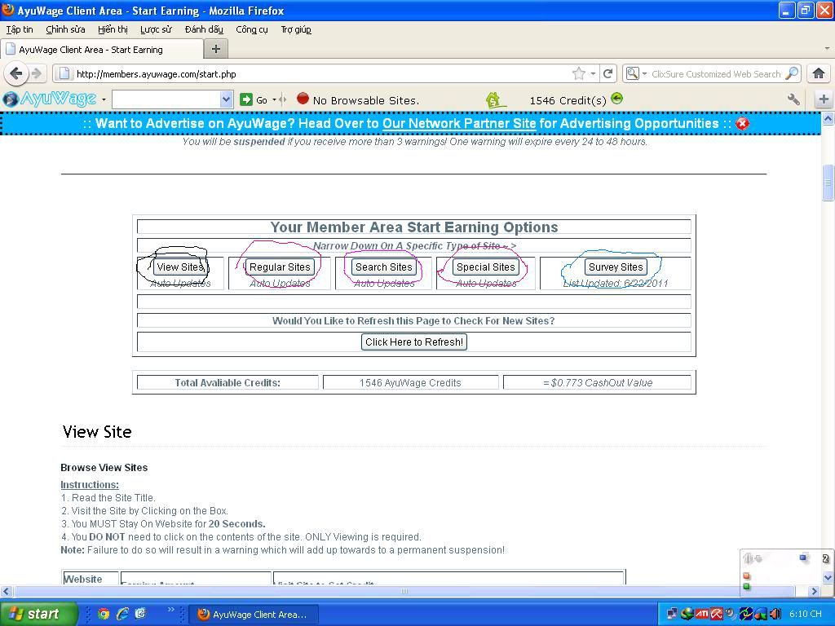Open the Công cụ menu
This screenshot has height=626, width=835.
252,29
